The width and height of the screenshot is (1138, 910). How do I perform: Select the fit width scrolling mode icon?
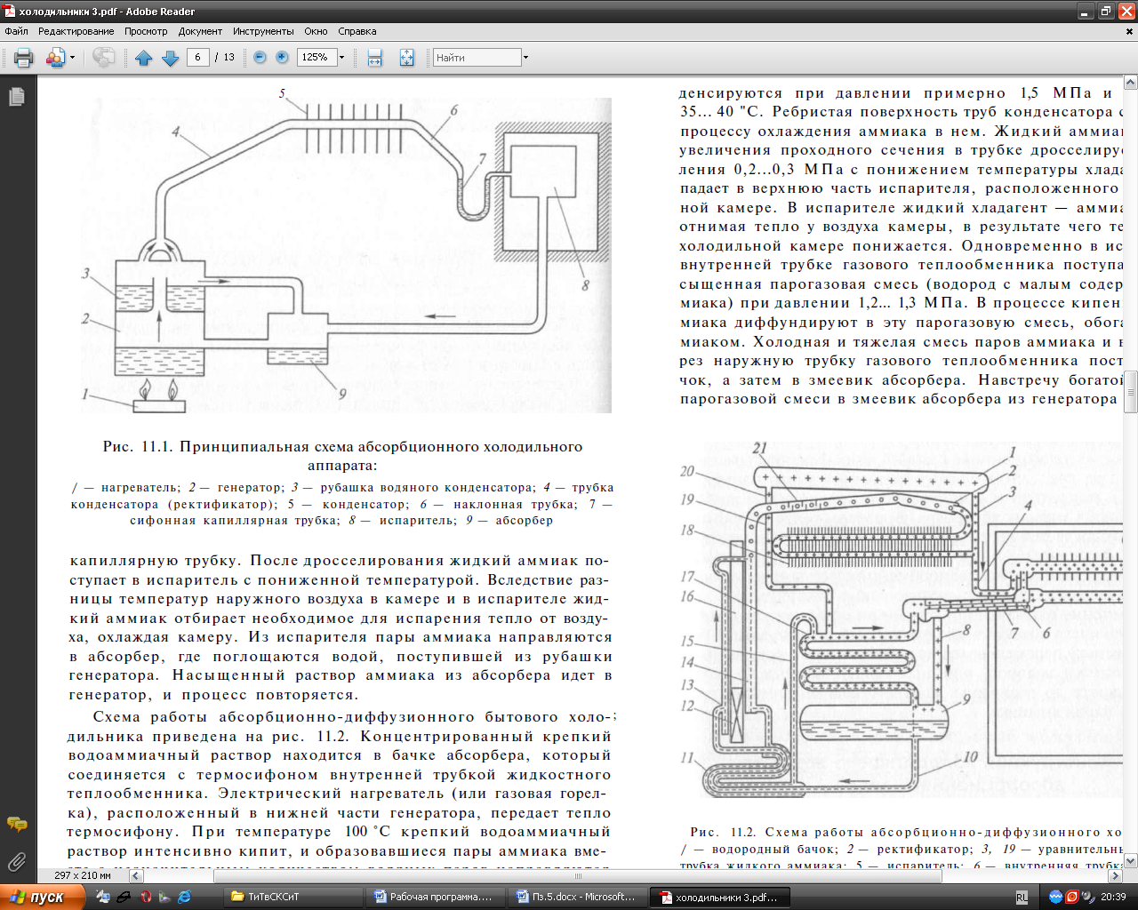375,58
